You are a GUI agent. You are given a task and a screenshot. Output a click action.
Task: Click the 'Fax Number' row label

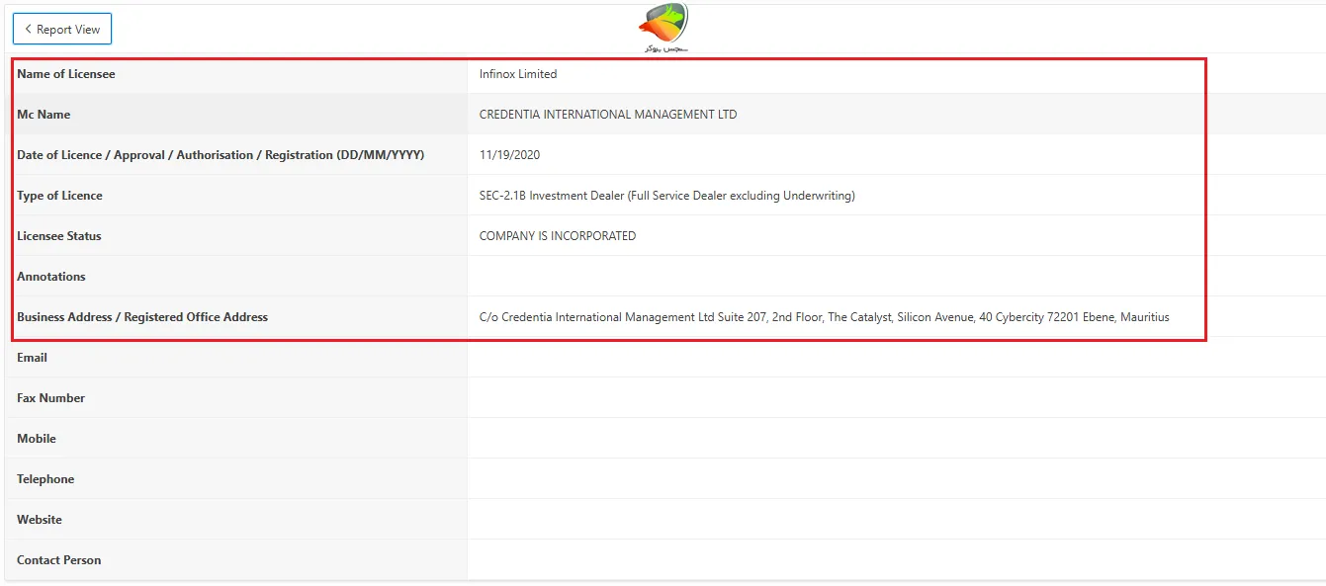50,398
